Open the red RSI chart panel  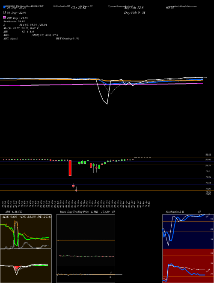[x=188, y=266]
